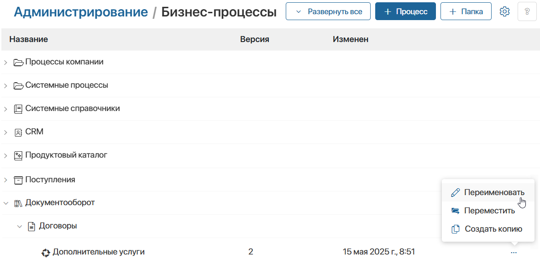
Task: Follow the Администрирование breadcrumb link
Action: (x=81, y=12)
